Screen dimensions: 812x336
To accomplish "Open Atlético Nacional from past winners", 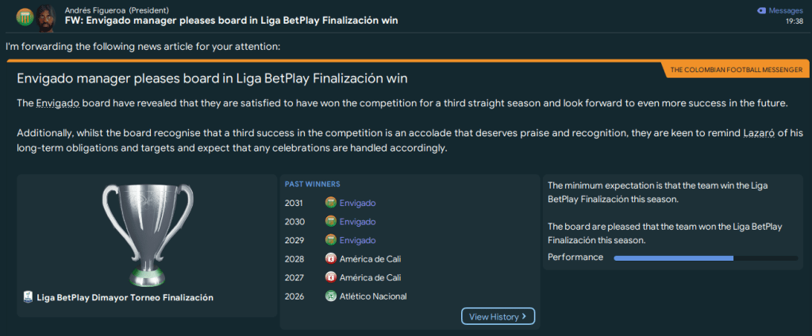I will point(372,296).
